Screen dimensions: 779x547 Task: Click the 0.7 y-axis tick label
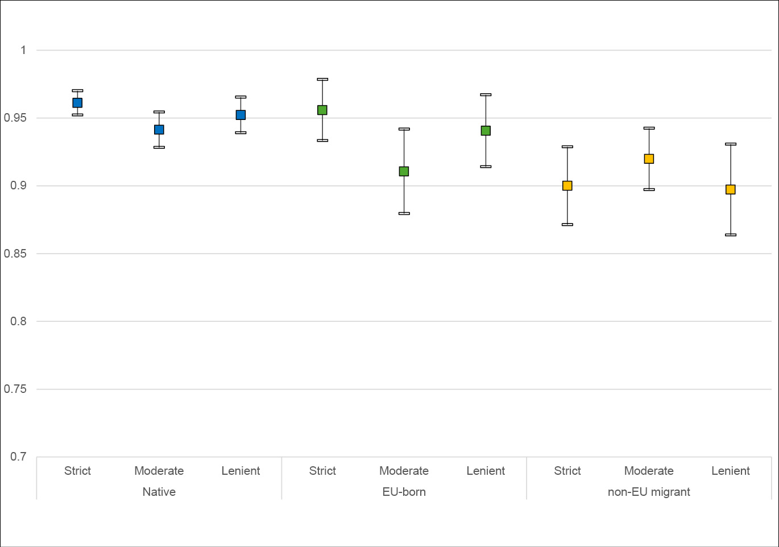[x=18, y=457]
